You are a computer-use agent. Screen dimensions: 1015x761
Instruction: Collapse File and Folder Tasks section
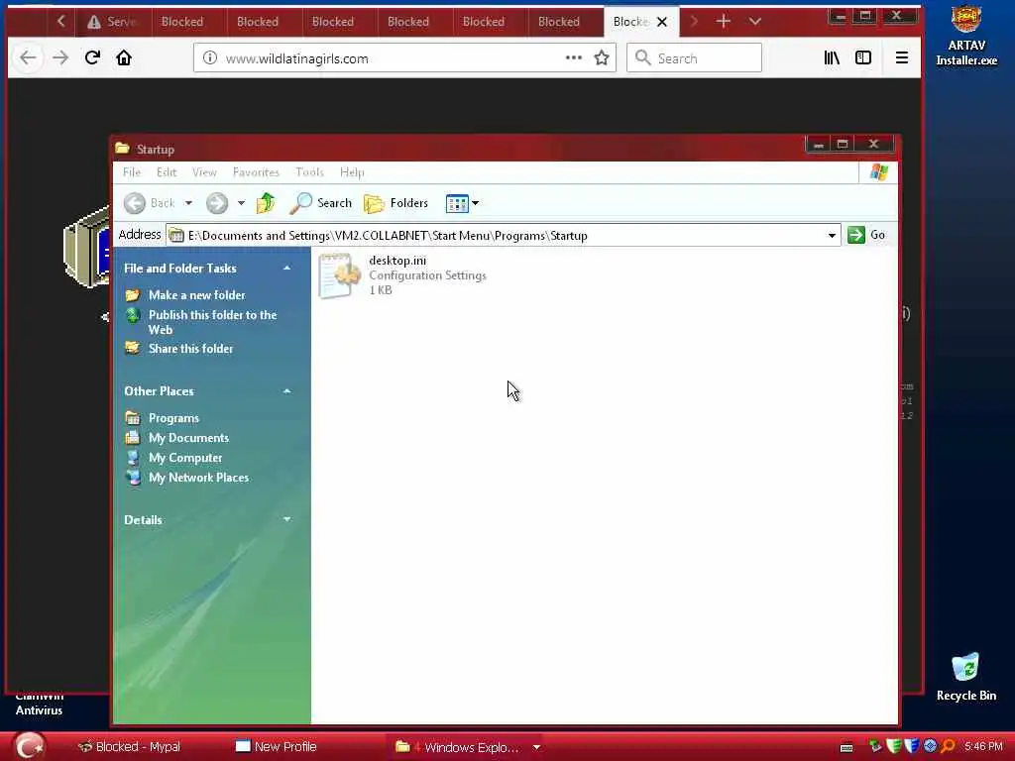pos(286,268)
